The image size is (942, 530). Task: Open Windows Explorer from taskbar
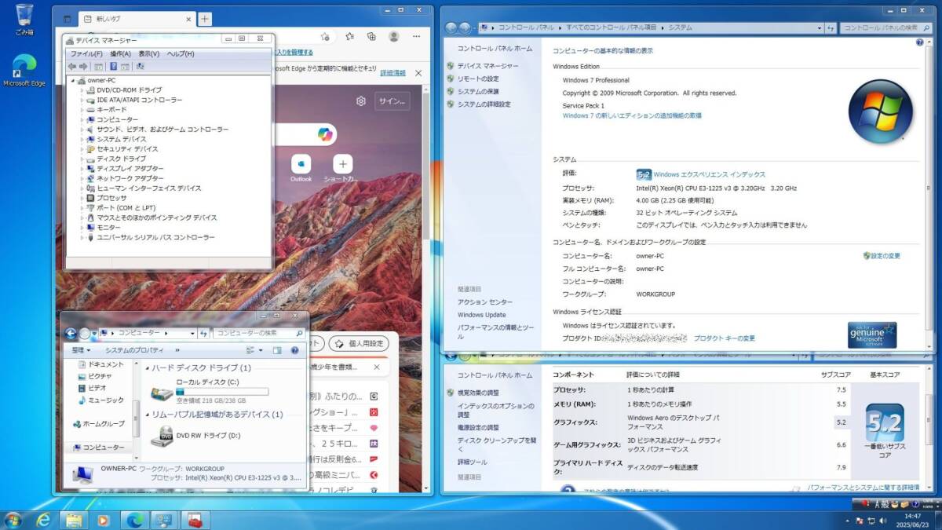tap(73, 520)
